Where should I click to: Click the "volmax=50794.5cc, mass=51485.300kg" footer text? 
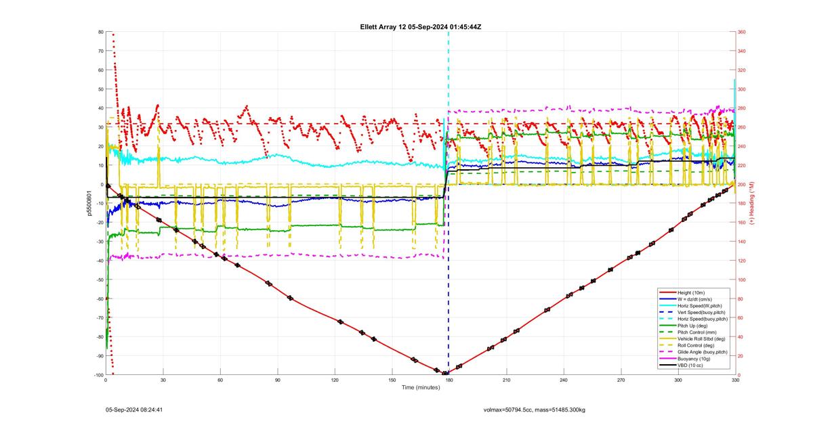(535, 409)
